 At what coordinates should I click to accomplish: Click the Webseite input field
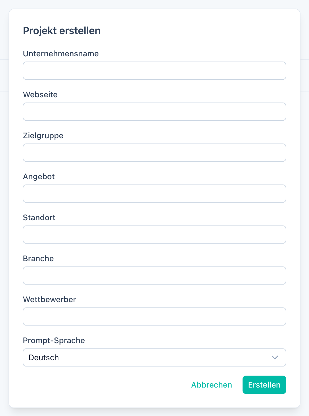[154, 112]
